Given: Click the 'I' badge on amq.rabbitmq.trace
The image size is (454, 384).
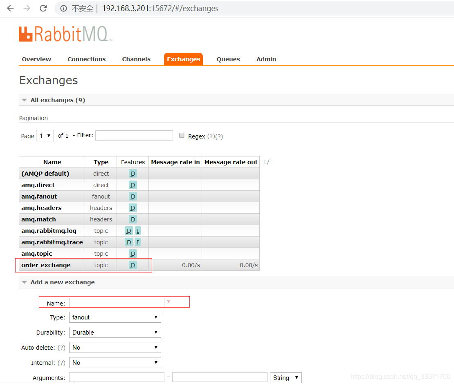Looking at the screenshot, I should pos(138,242).
